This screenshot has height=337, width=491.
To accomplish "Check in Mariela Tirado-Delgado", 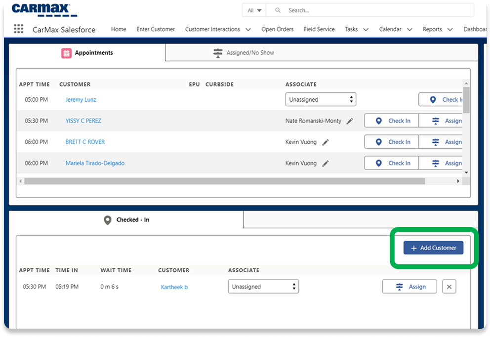I will click(391, 163).
